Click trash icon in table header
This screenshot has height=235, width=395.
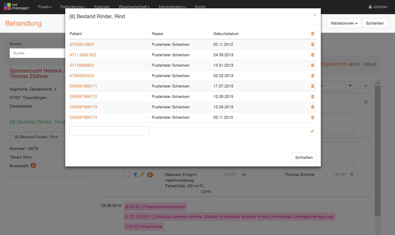pos(312,34)
